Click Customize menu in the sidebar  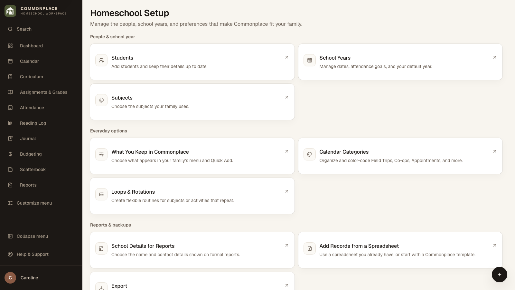pyautogui.click(x=41, y=203)
